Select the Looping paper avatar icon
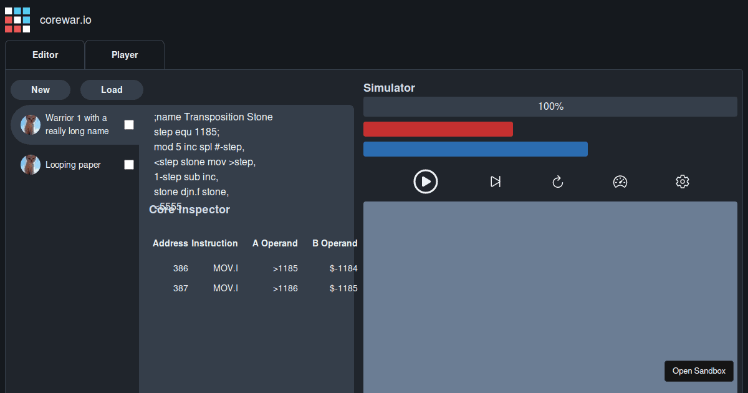 click(x=31, y=164)
